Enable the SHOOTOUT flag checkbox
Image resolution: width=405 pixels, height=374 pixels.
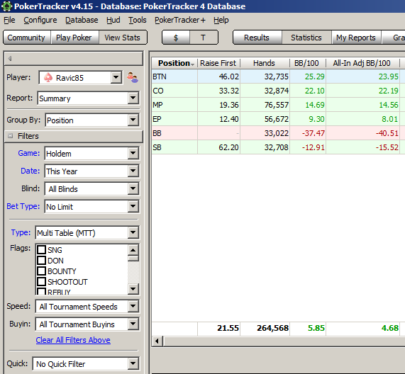42,282
